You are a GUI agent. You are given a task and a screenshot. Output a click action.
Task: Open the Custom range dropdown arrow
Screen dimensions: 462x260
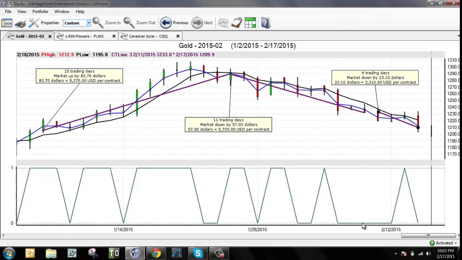(89, 23)
